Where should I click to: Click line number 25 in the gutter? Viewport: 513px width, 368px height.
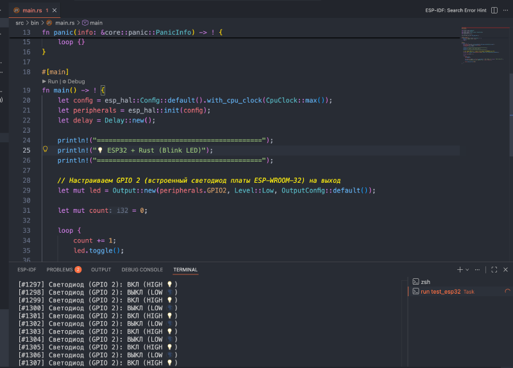click(26, 150)
